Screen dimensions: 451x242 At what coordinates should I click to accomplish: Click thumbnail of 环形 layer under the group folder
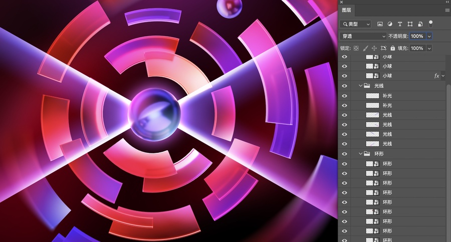coord(372,164)
